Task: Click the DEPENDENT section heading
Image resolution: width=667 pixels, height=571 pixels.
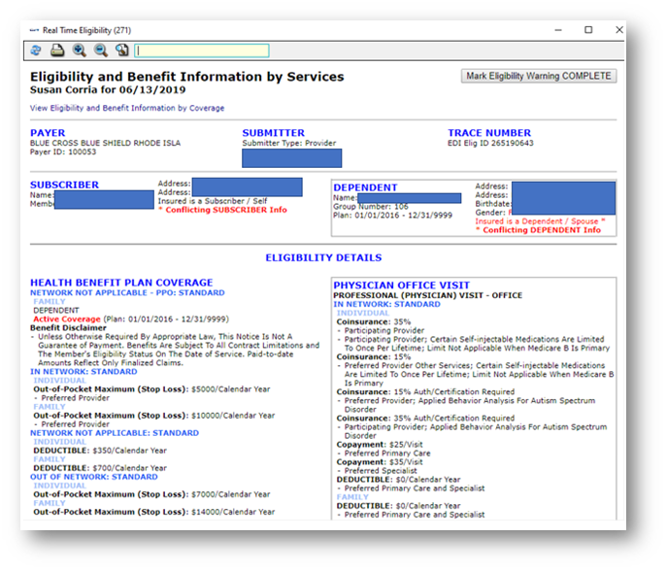Action: [x=365, y=187]
